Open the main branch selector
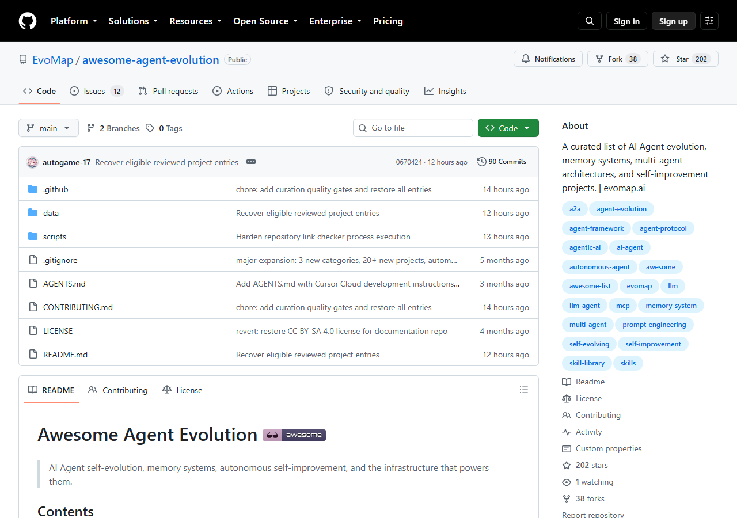Screen dimensions: 737x518 48,128
